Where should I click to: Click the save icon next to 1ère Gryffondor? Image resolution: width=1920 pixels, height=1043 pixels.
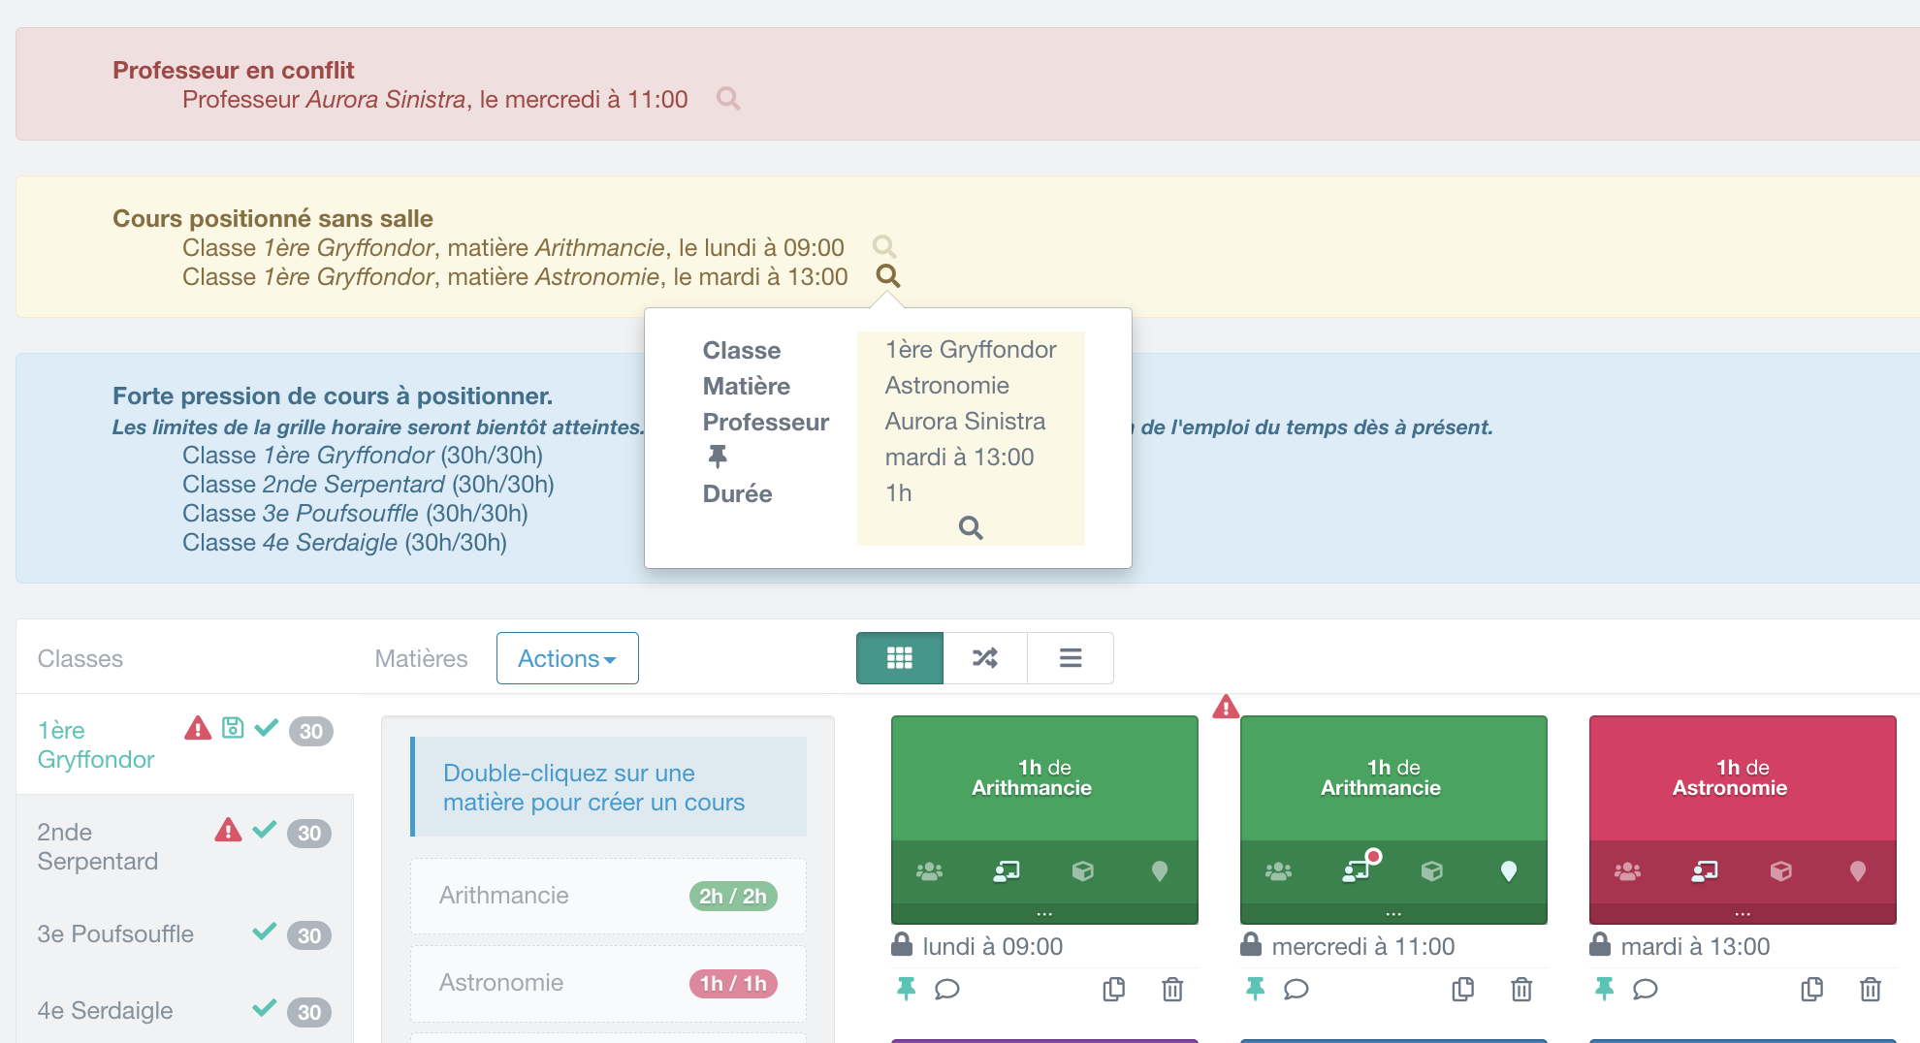233,728
